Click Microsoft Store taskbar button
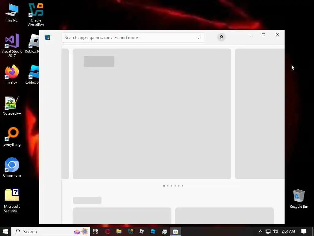This screenshot has height=236, width=314. (x=176, y=231)
